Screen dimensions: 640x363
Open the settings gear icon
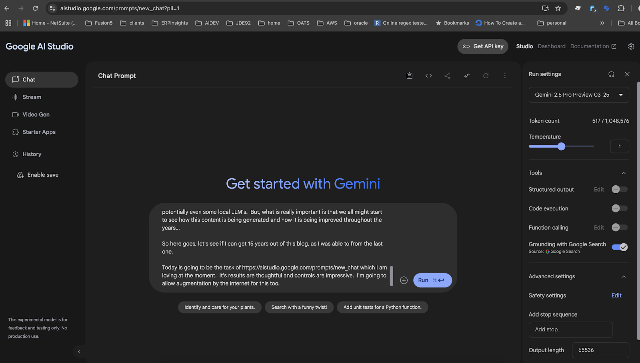[x=631, y=46]
